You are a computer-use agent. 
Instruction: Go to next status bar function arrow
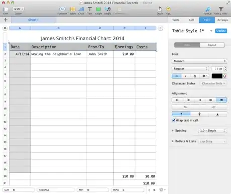pyautogui.click(x=154, y=190)
